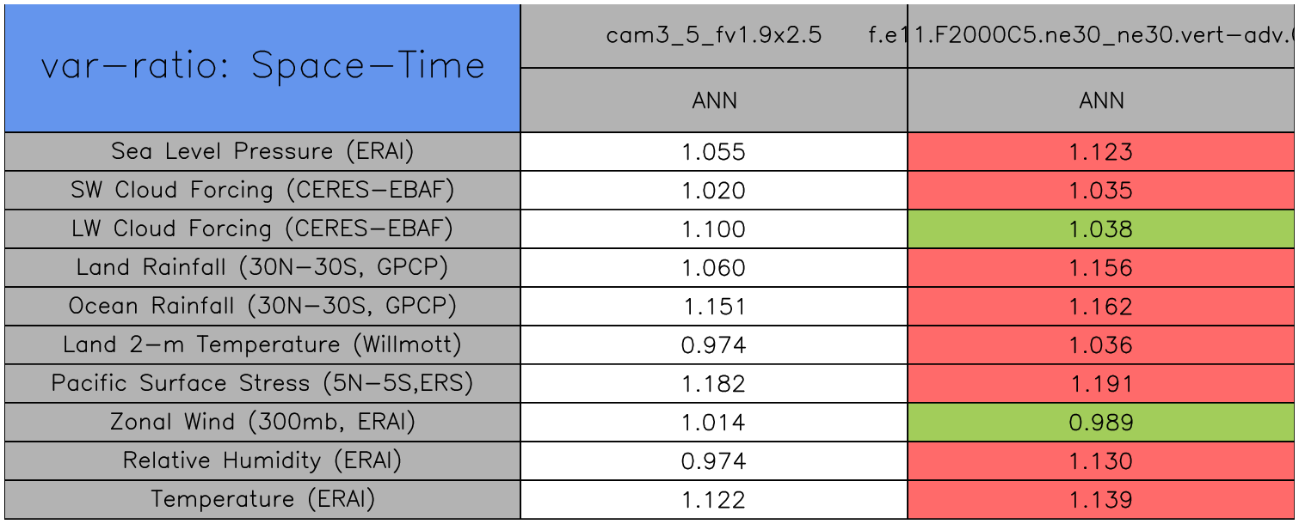The width and height of the screenshot is (1299, 524).
Task: Click the white cell showing 1.182
Action: (x=714, y=384)
